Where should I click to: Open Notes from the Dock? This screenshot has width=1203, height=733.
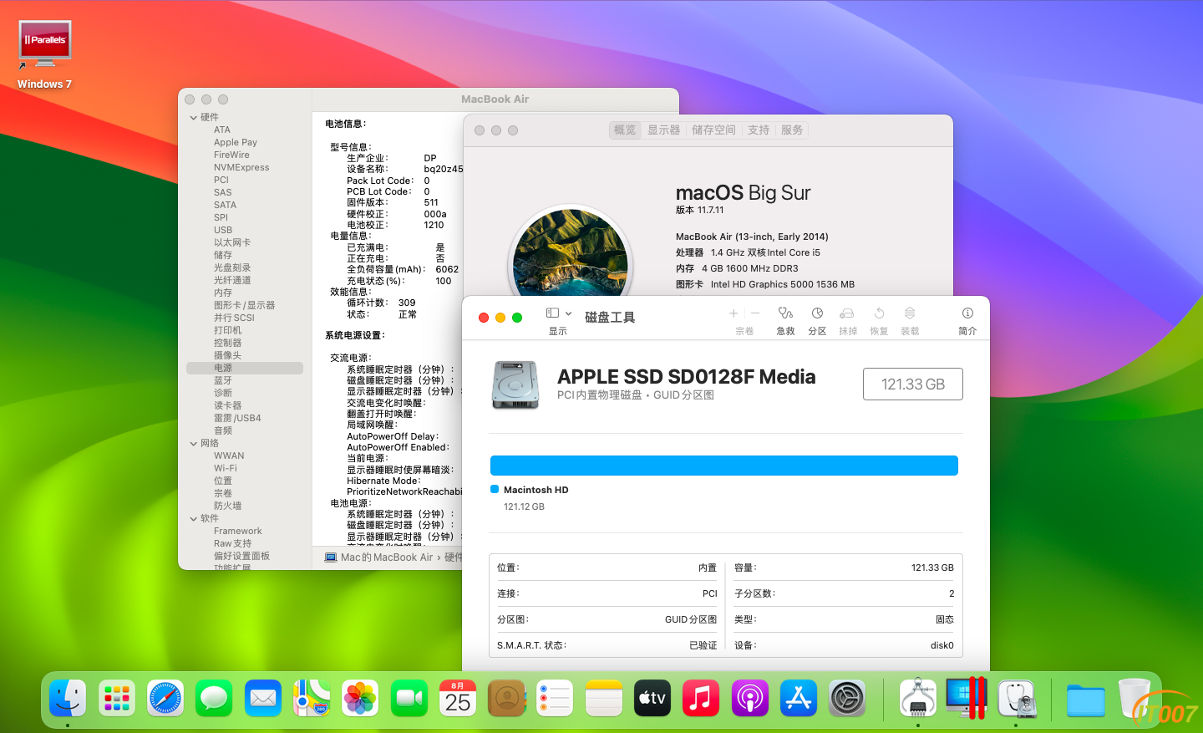click(x=604, y=698)
